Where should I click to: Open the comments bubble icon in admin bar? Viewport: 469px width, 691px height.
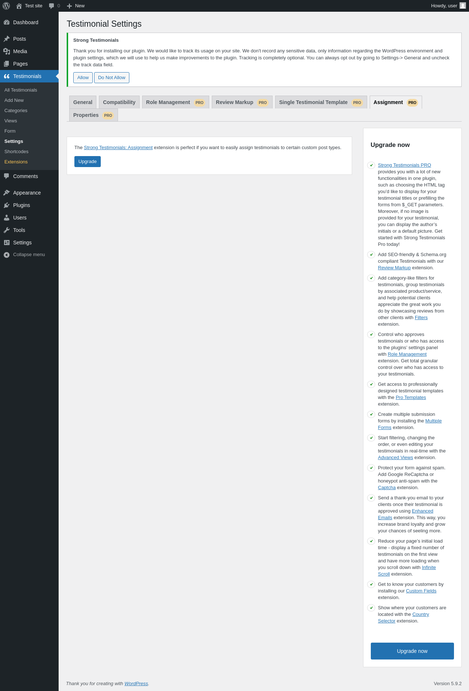tap(52, 6)
